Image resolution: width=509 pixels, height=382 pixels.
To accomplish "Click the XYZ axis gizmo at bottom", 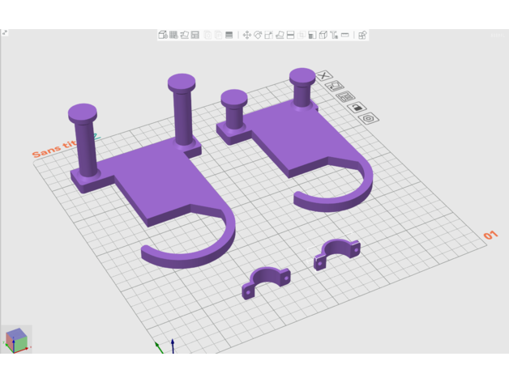I will point(166,346).
